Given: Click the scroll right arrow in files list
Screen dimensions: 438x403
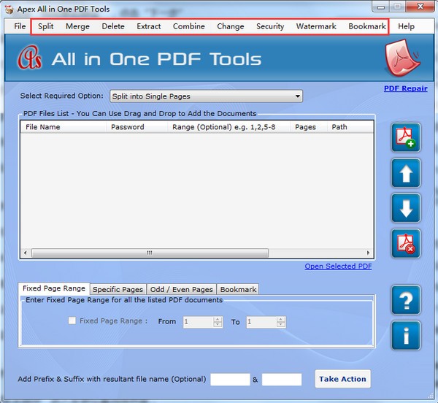Looking at the screenshot, I should point(368,253).
